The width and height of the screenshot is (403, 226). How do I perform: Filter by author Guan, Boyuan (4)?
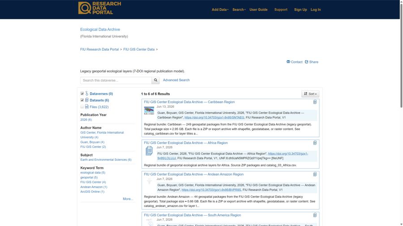click(x=92, y=142)
